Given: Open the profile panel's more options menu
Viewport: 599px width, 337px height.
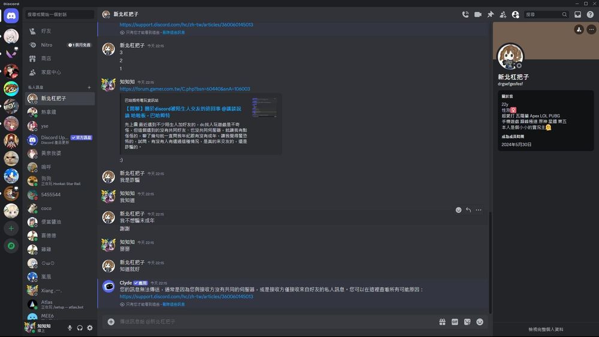Looking at the screenshot, I should (591, 29).
